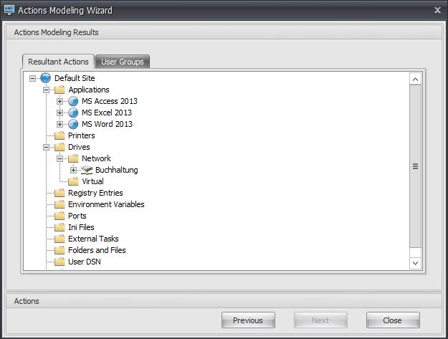Select the User DSN label
The image size is (448, 339).
(85, 262)
